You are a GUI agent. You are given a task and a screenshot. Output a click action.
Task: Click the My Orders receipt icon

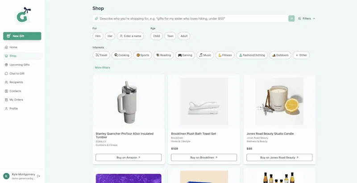tap(6, 100)
